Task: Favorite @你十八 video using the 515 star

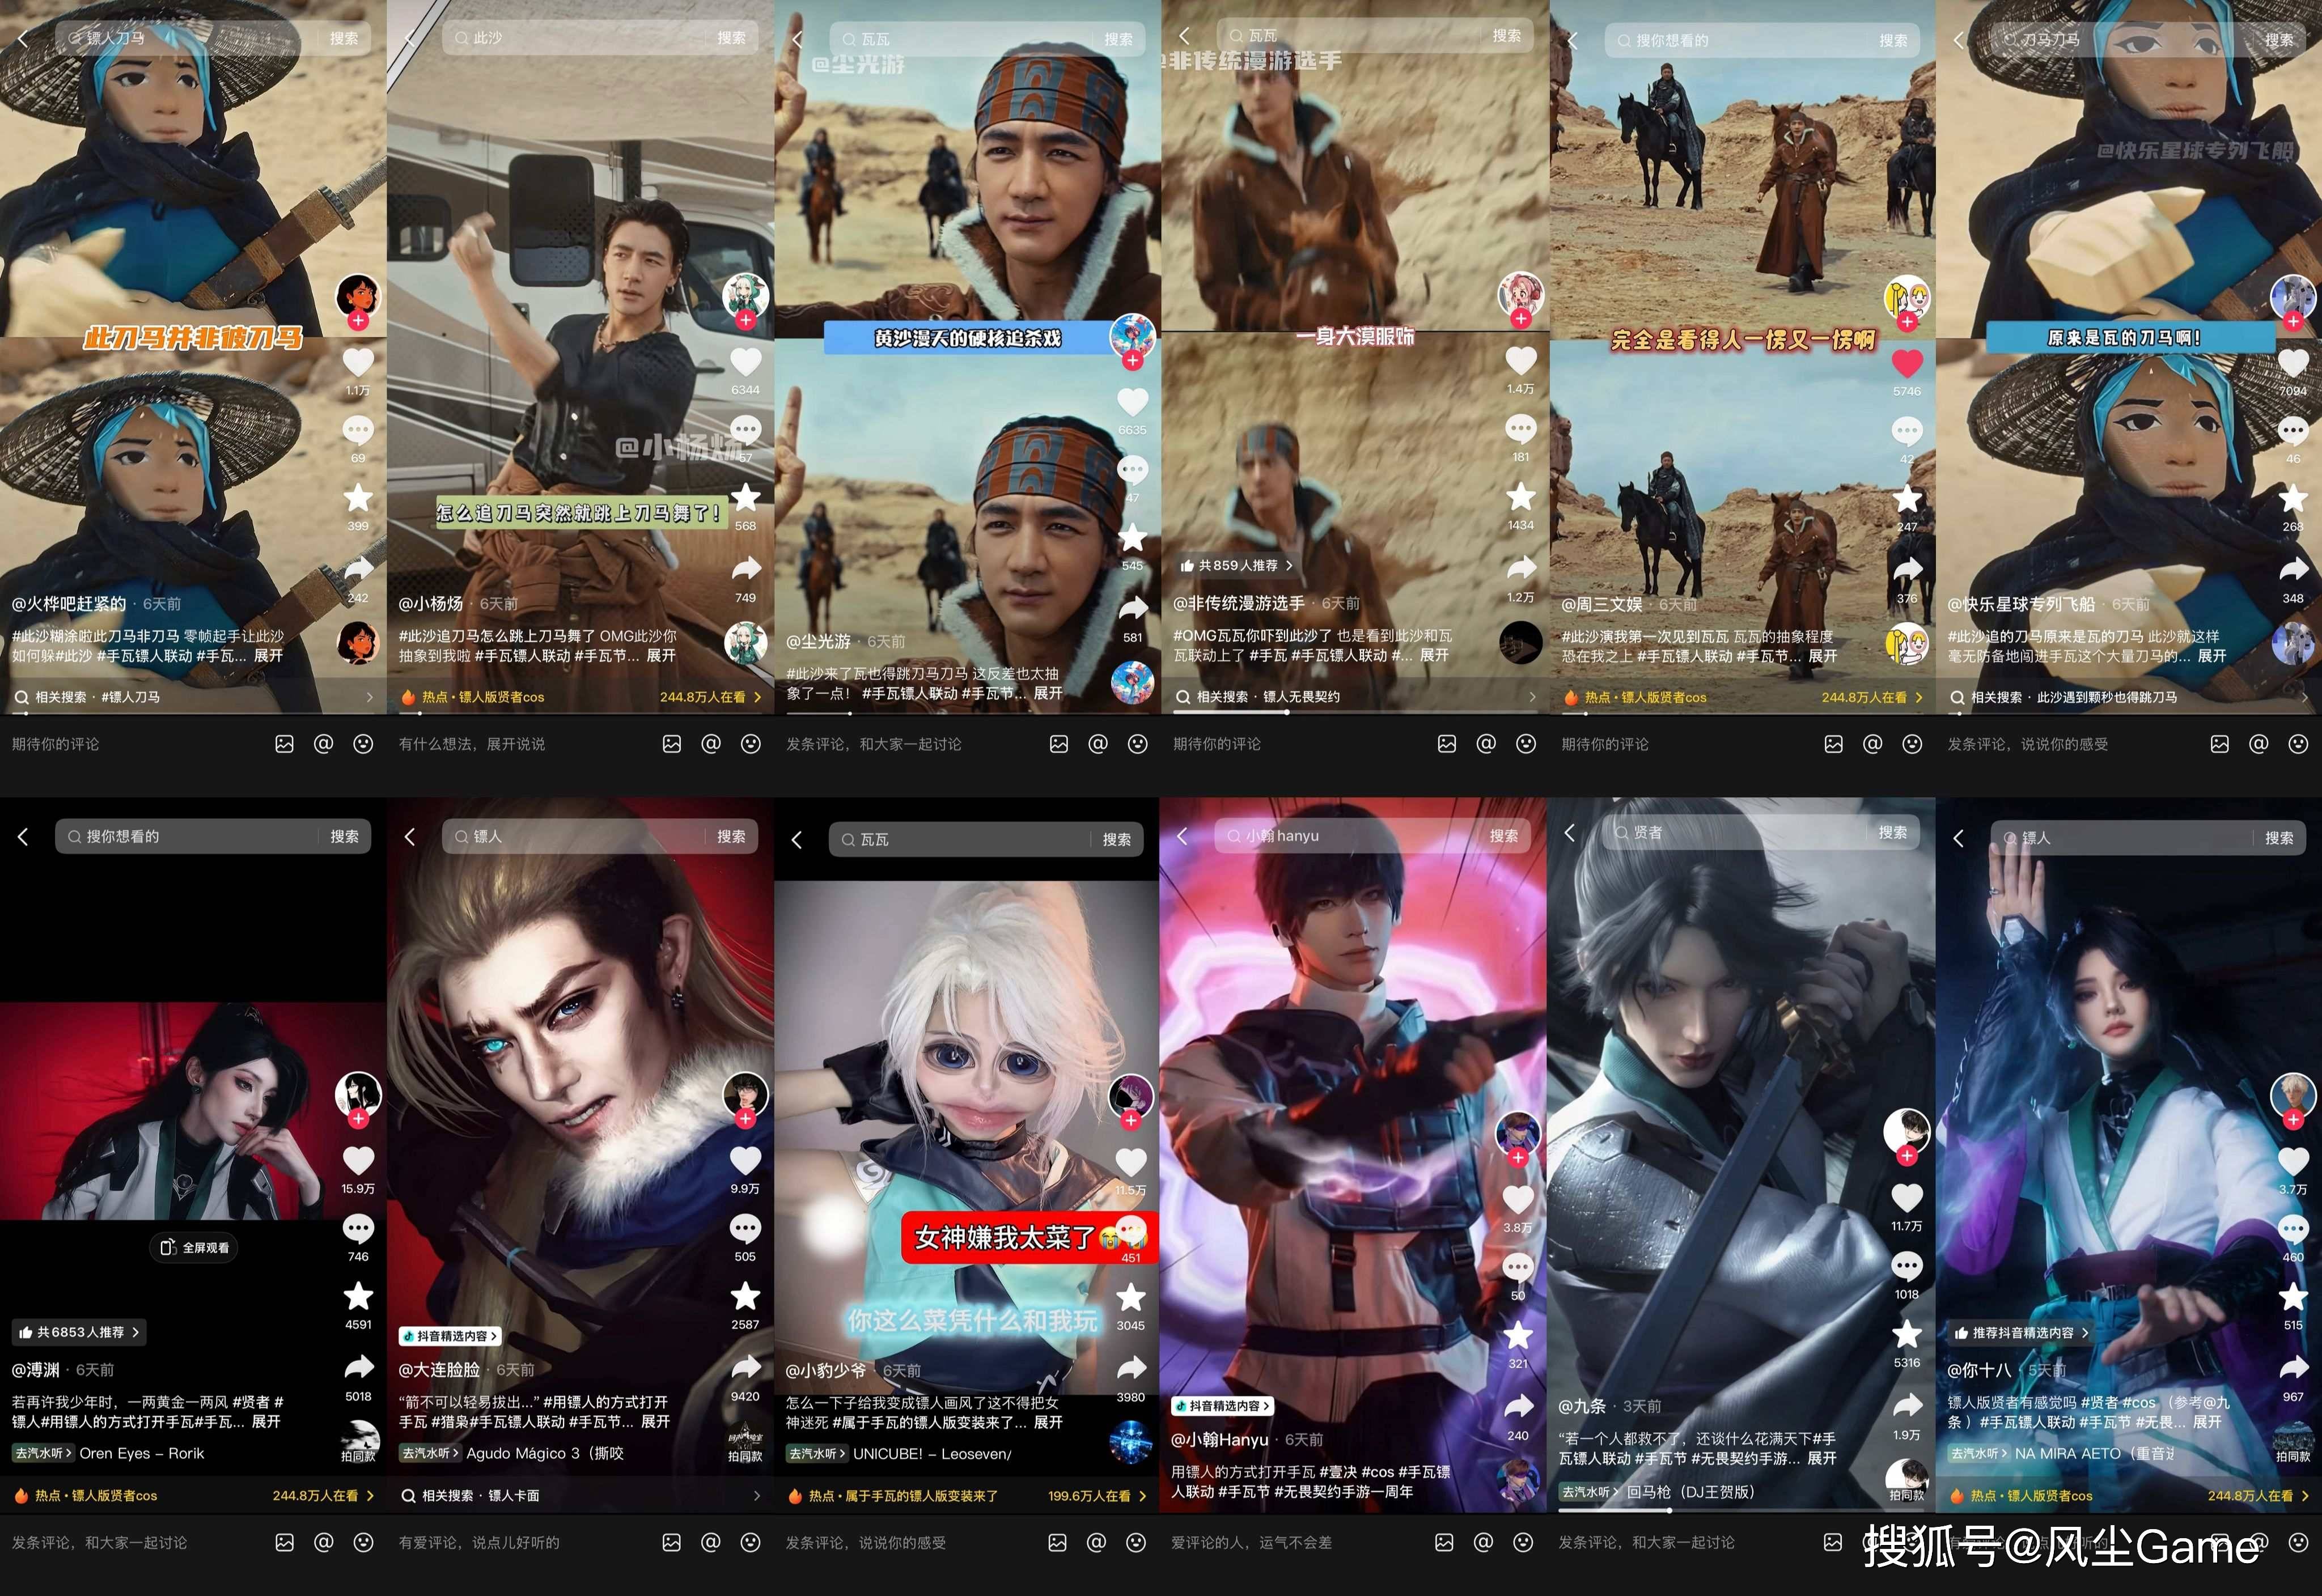Action: click(x=2293, y=1296)
